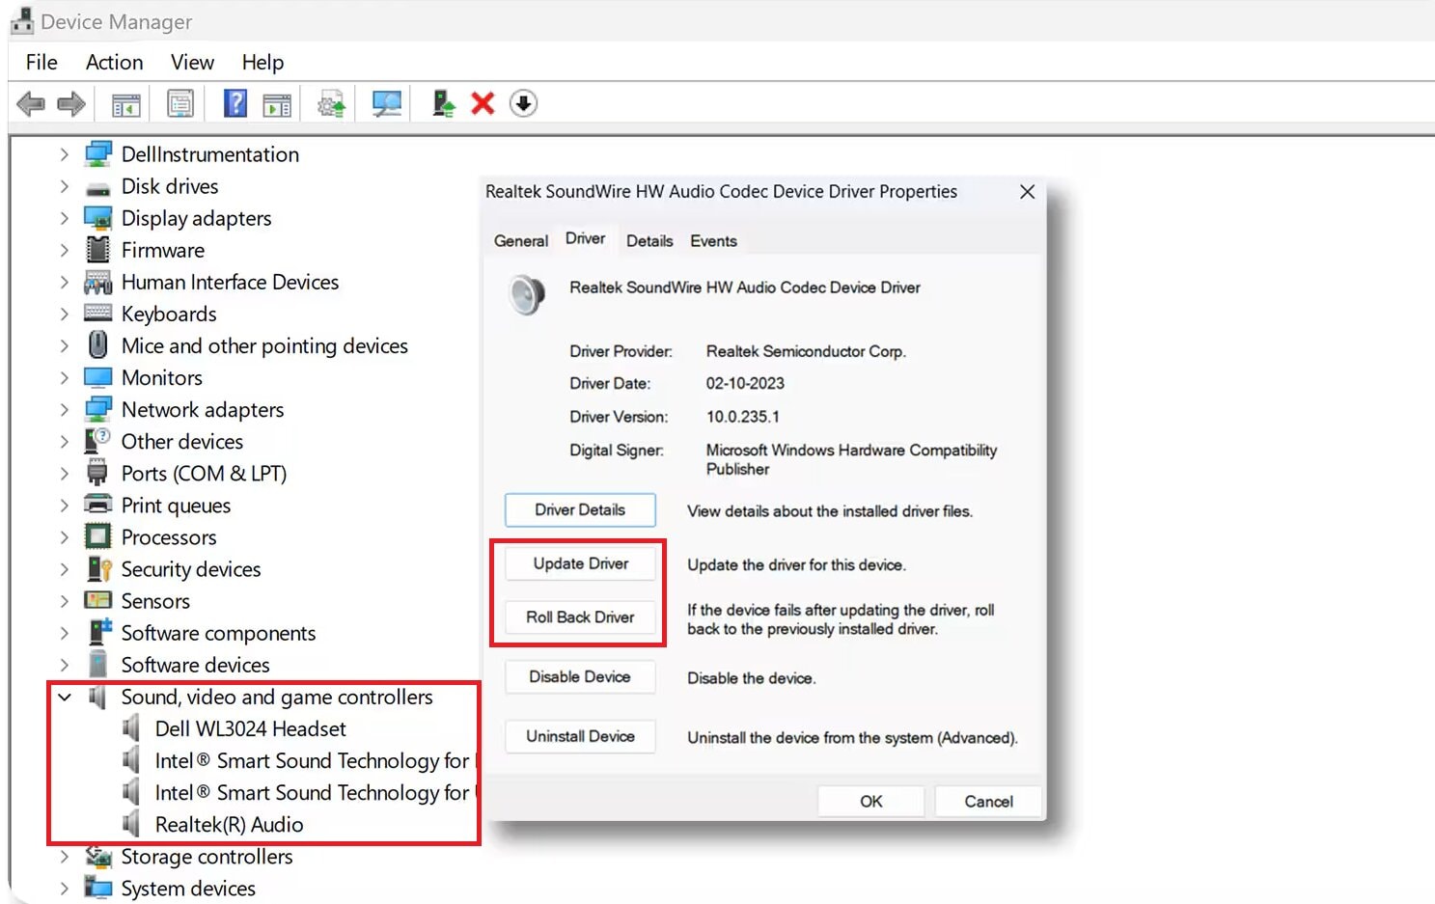
Task: Click the Driver Details button
Action: point(580,509)
